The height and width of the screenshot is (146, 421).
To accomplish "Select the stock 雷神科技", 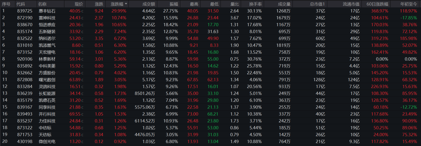I will tap(47, 18).
